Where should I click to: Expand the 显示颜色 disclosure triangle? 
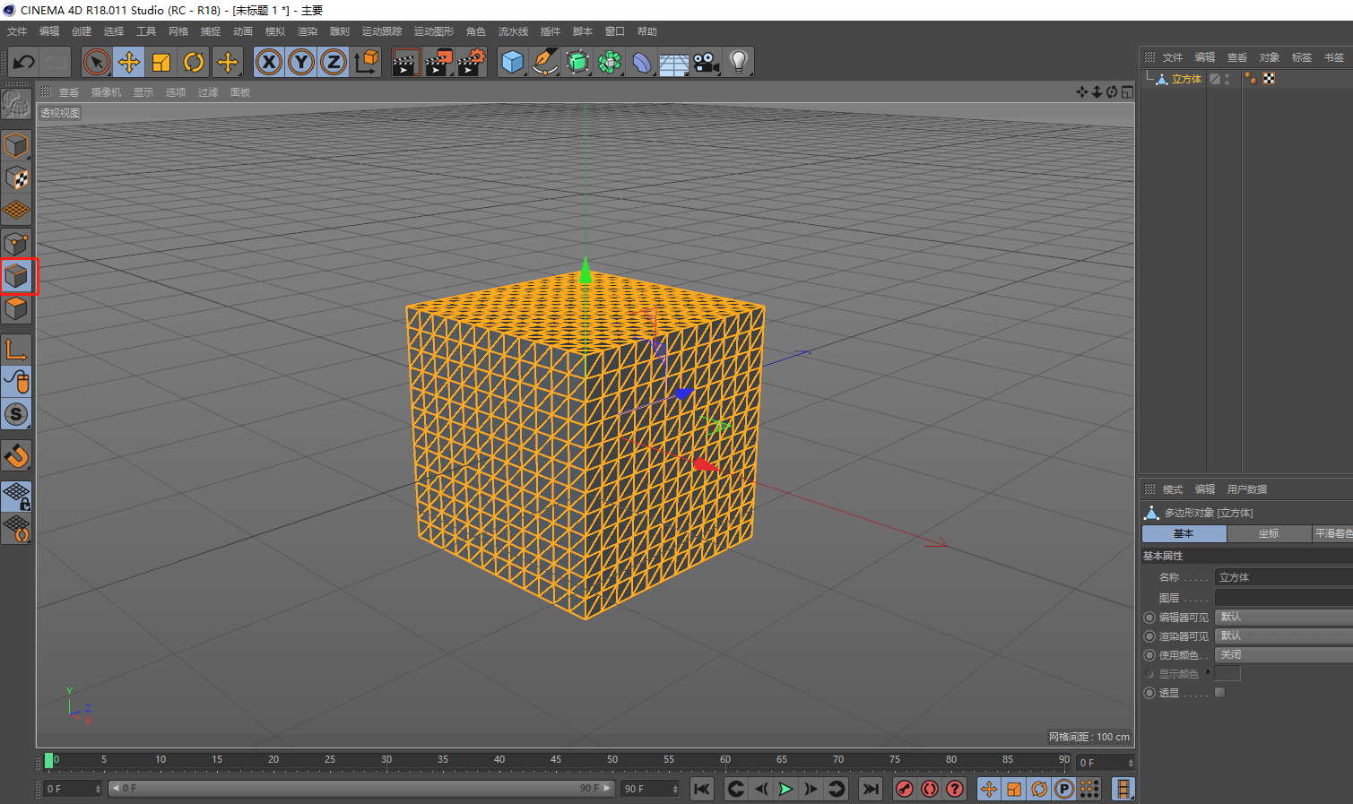point(1209,672)
